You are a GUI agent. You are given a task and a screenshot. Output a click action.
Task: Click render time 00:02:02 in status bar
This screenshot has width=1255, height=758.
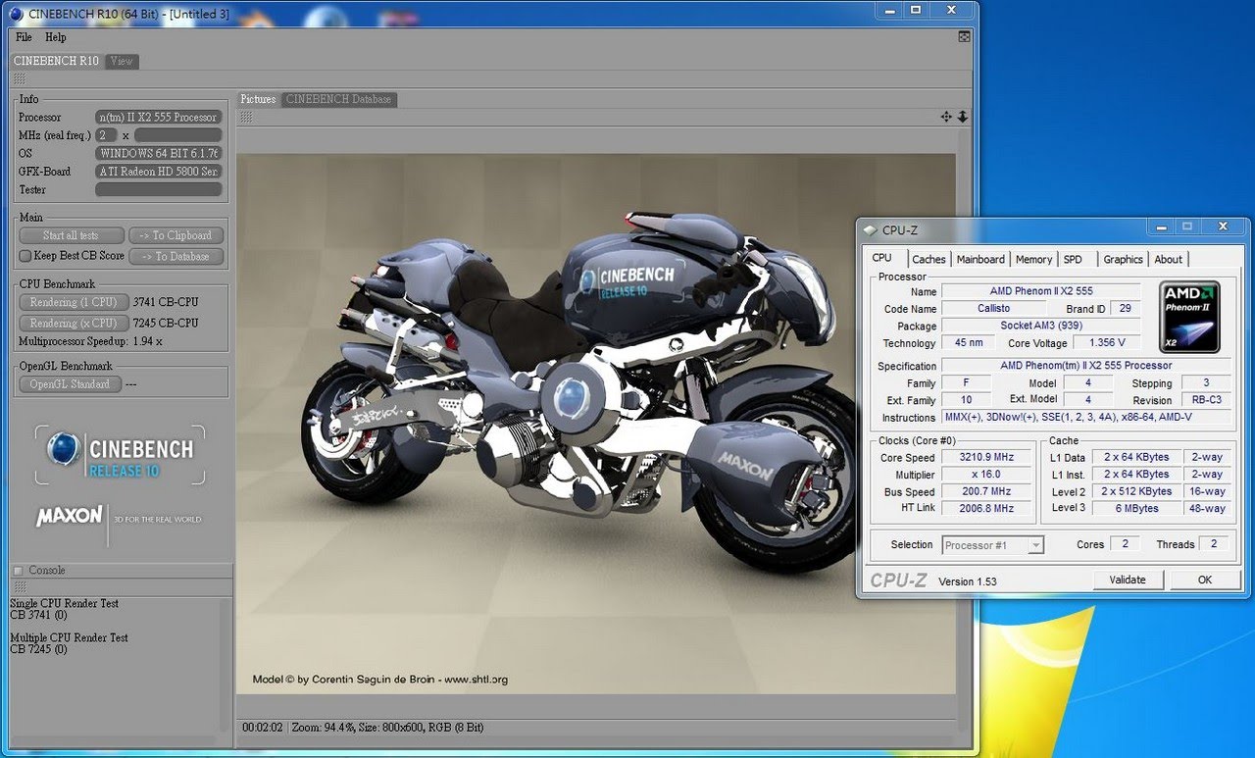point(263,728)
